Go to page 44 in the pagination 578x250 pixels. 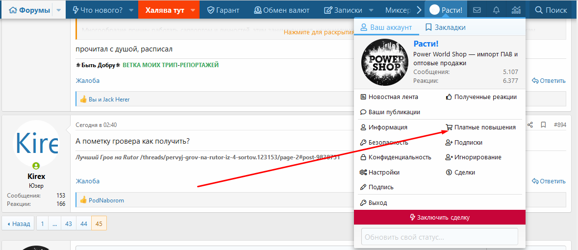tap(84, 224)
